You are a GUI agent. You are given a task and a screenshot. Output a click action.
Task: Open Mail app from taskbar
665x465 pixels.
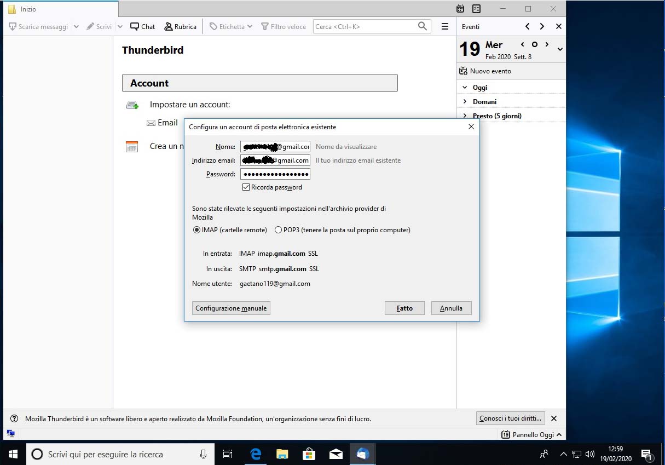(x=336, y=454)
